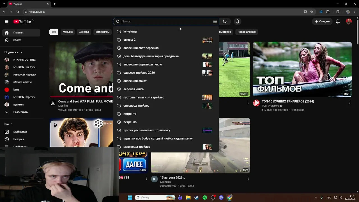This screenshot has height=202, width=359.
Task: Open the Chrome extensions puzzle menu
Action: tap(328, 12)
